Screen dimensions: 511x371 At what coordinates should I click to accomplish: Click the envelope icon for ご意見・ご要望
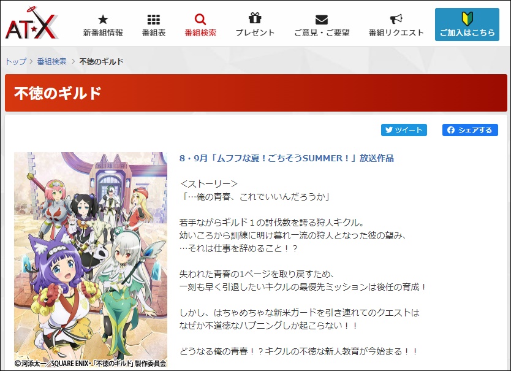(322, 20)
